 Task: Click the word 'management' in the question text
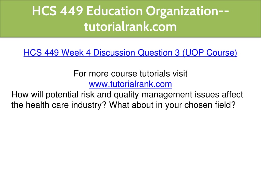pyautogui.click(x=167, y=95)
